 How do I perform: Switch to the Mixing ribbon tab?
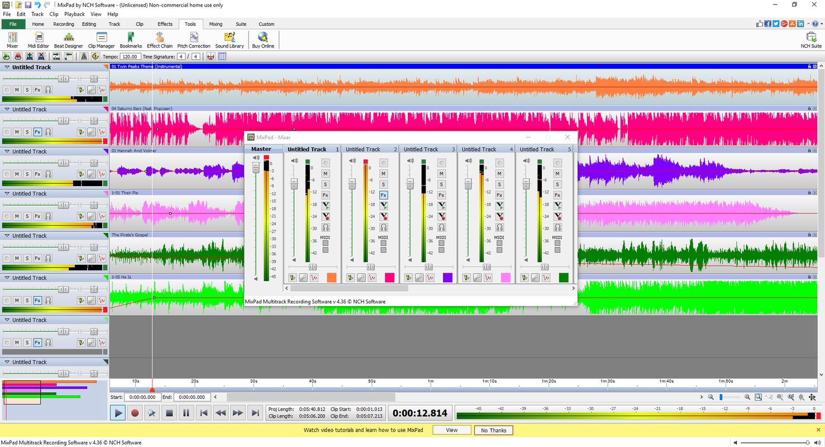tap(216, 24)
